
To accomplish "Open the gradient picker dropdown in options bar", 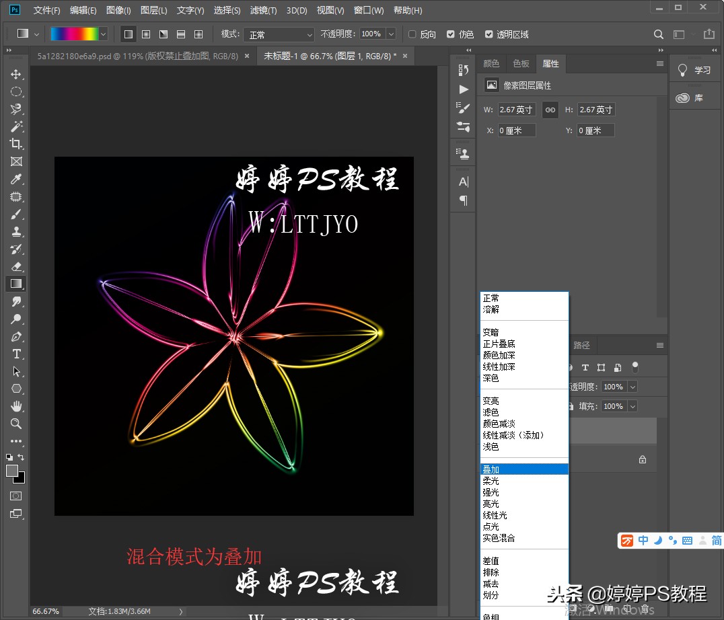I will (104, 33).
